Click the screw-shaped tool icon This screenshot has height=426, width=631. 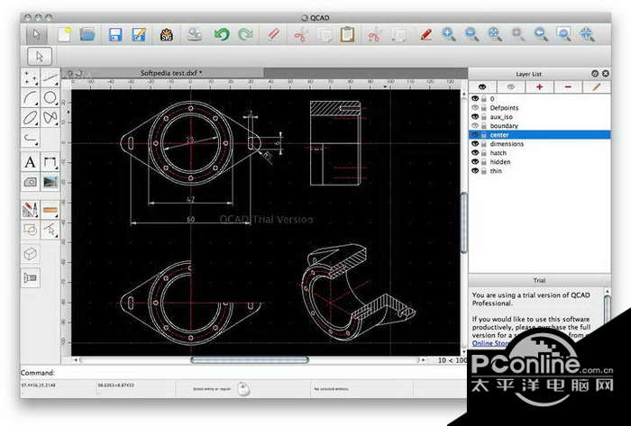click(x=30, y=277)
